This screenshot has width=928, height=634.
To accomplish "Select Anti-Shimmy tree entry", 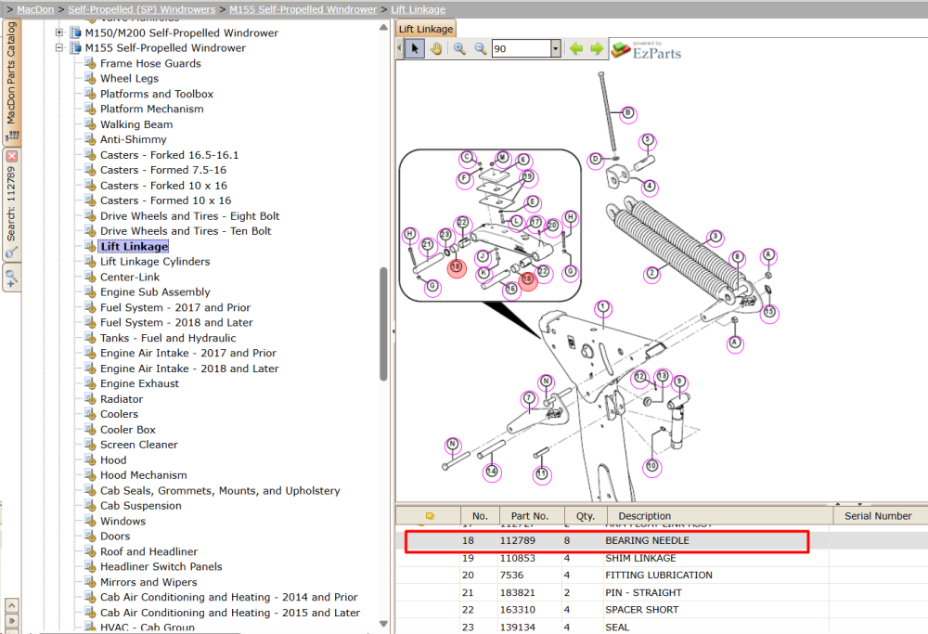I will [x=133, y=139].
